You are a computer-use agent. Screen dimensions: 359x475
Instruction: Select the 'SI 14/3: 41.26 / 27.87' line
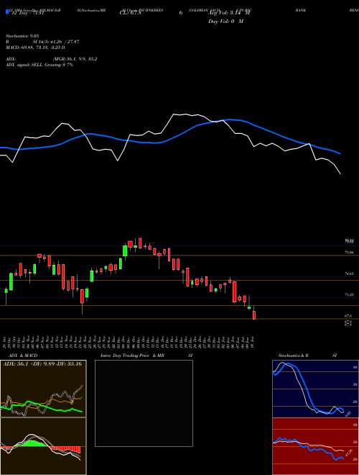tap(56, 42)
